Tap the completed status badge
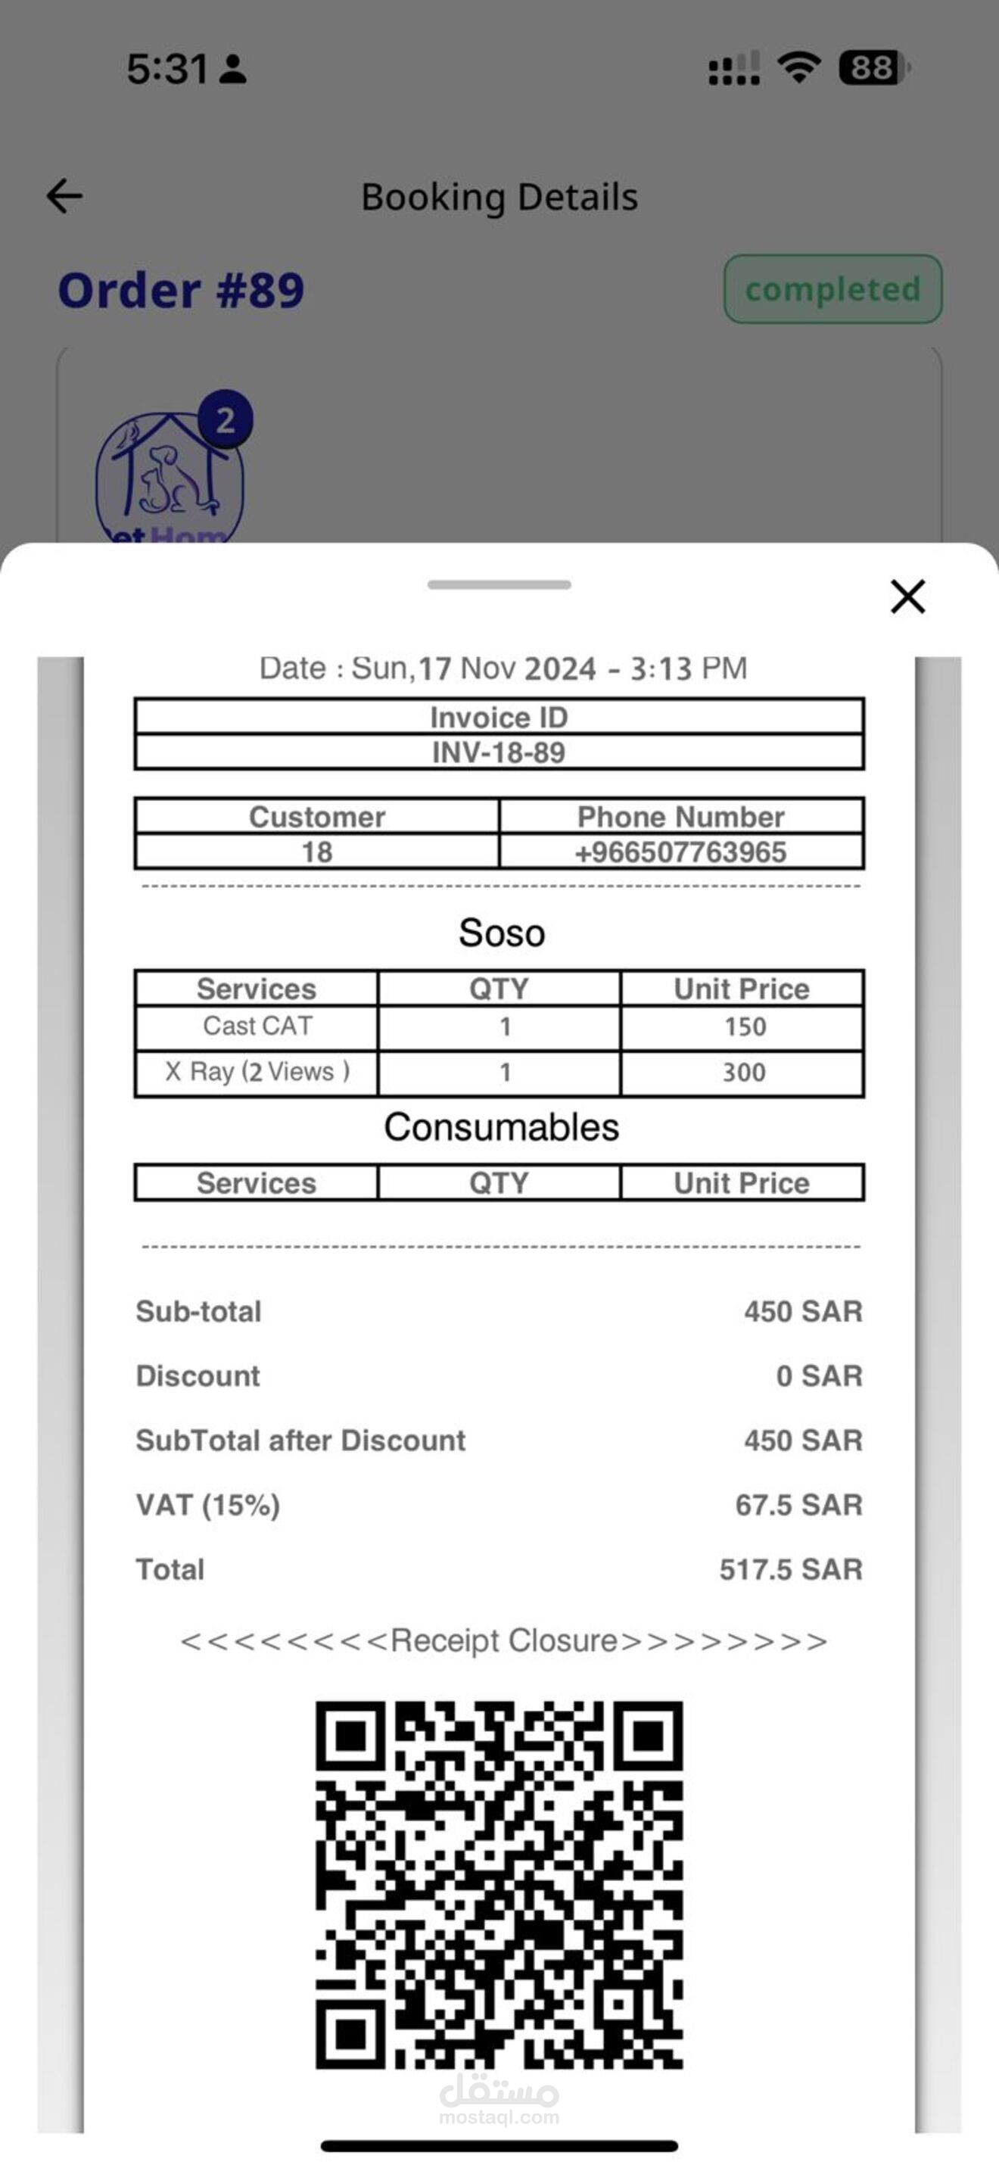This screenshot has width=999, height=2171. pyautogui.click(x=833, y=289)
